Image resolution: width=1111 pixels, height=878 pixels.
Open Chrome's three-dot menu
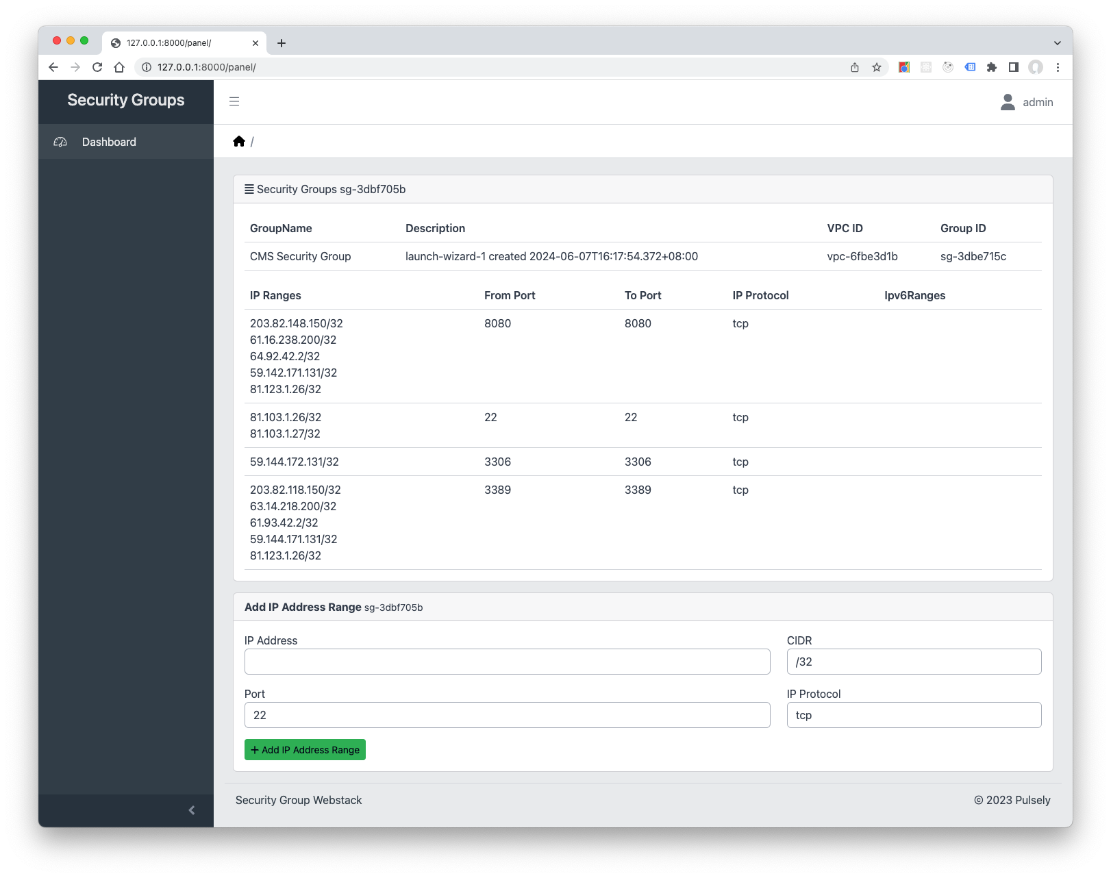(1057, 67)
